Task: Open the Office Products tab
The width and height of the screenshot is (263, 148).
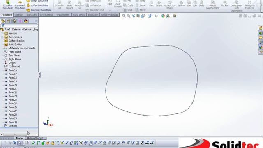Action: coord(109,15)
